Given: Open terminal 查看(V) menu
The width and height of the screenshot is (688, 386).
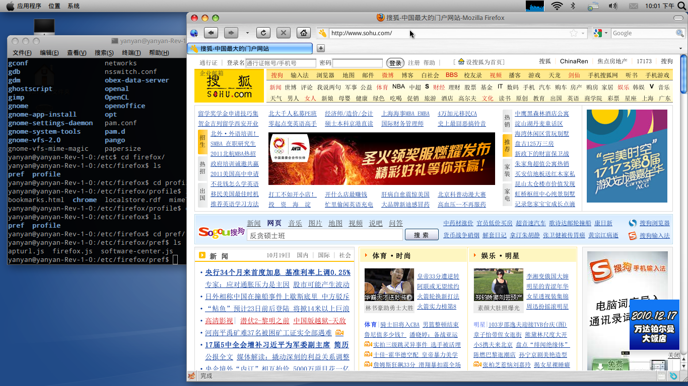Looking at the screenshot, I should pos(77,53).
